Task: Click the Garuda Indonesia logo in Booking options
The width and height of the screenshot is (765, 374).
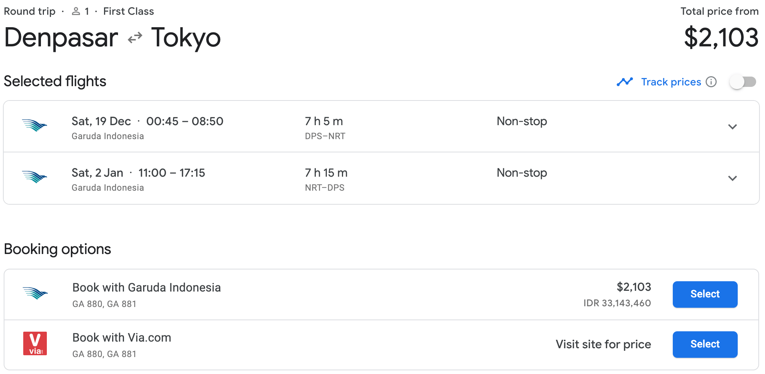Action: click(x=35, y=293)
